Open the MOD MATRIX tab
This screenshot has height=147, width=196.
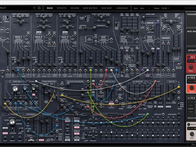(90, 8)
